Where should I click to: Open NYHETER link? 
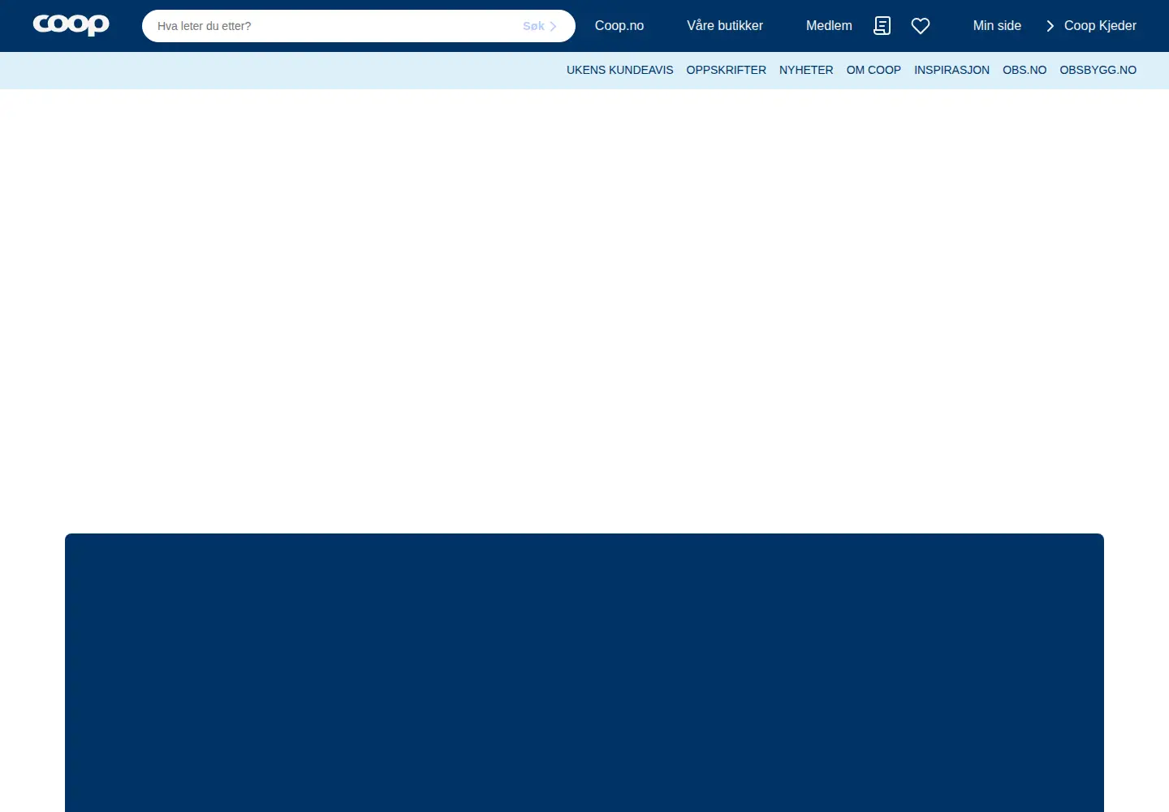806,70
